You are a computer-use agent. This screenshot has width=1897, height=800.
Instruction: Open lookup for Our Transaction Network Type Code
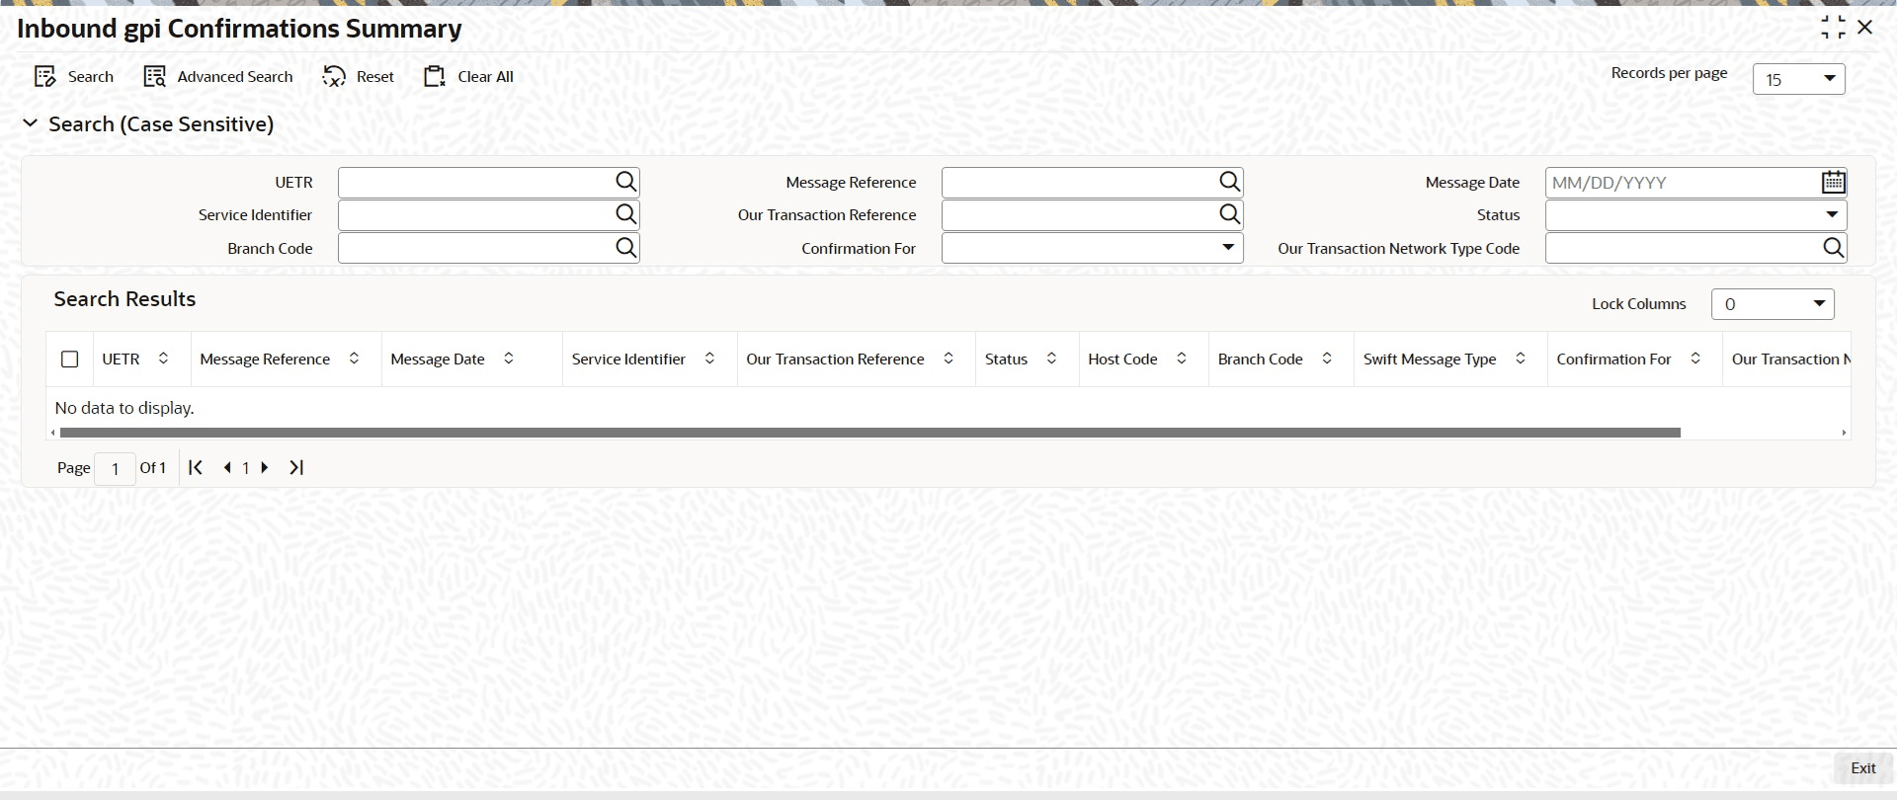[x=1833, y=248]
